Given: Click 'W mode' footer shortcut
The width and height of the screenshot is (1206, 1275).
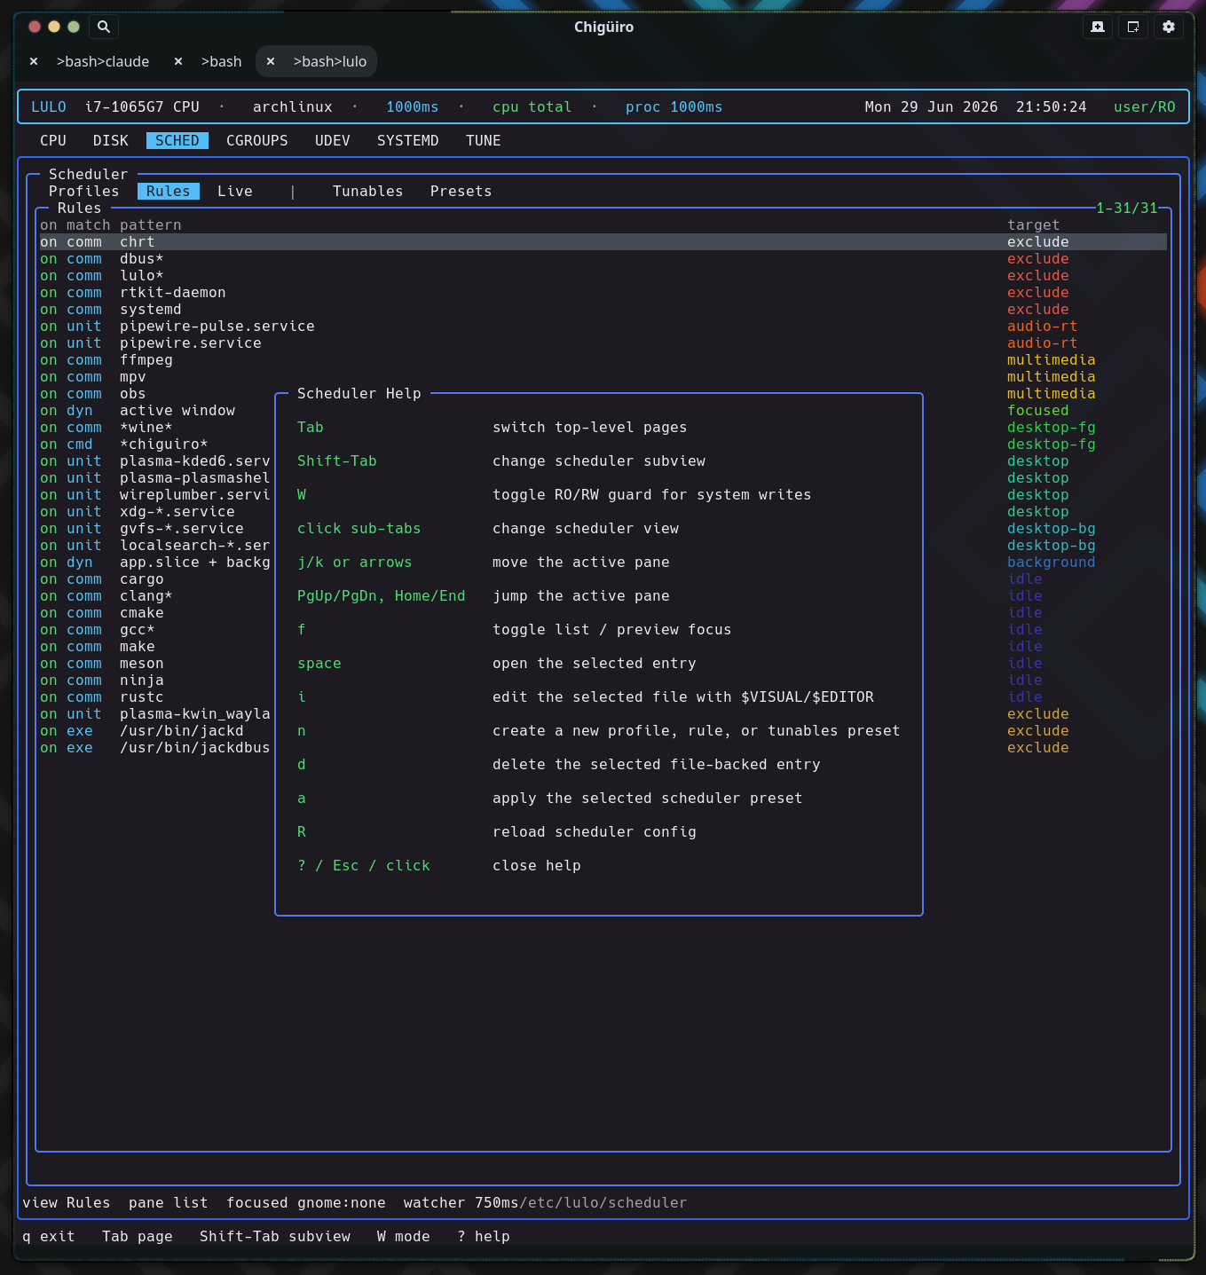Looking at the screenshot, I should (404, 1236).
